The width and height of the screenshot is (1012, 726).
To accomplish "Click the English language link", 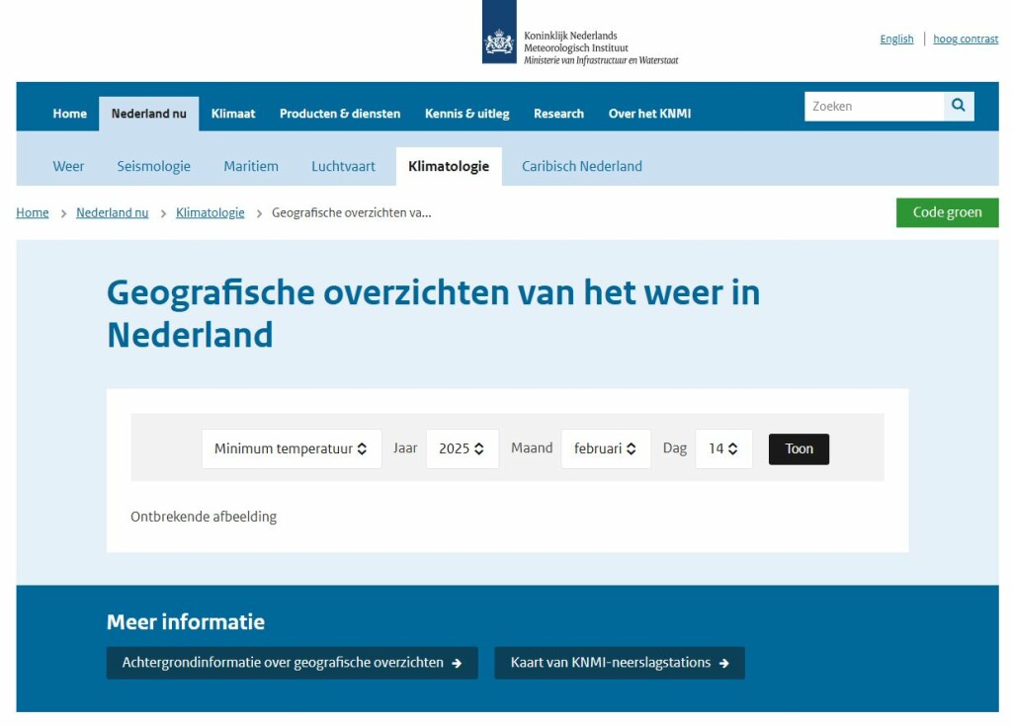I will pos(896,39).
